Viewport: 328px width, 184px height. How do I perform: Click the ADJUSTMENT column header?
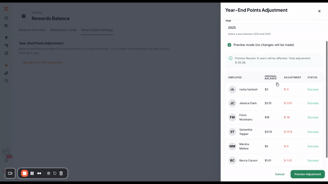(292, 77)
